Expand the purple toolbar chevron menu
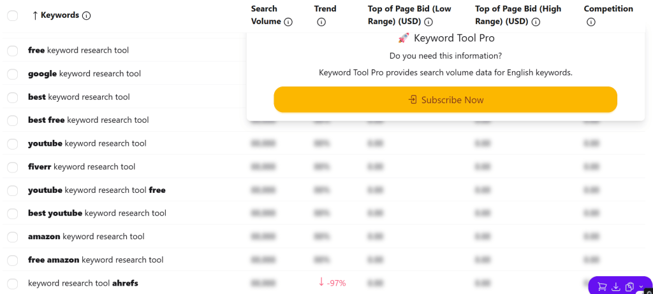 (x=641, y=286)
